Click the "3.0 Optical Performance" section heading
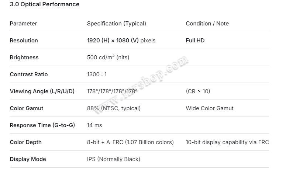The image size is (286, 171). pos(44,4)
